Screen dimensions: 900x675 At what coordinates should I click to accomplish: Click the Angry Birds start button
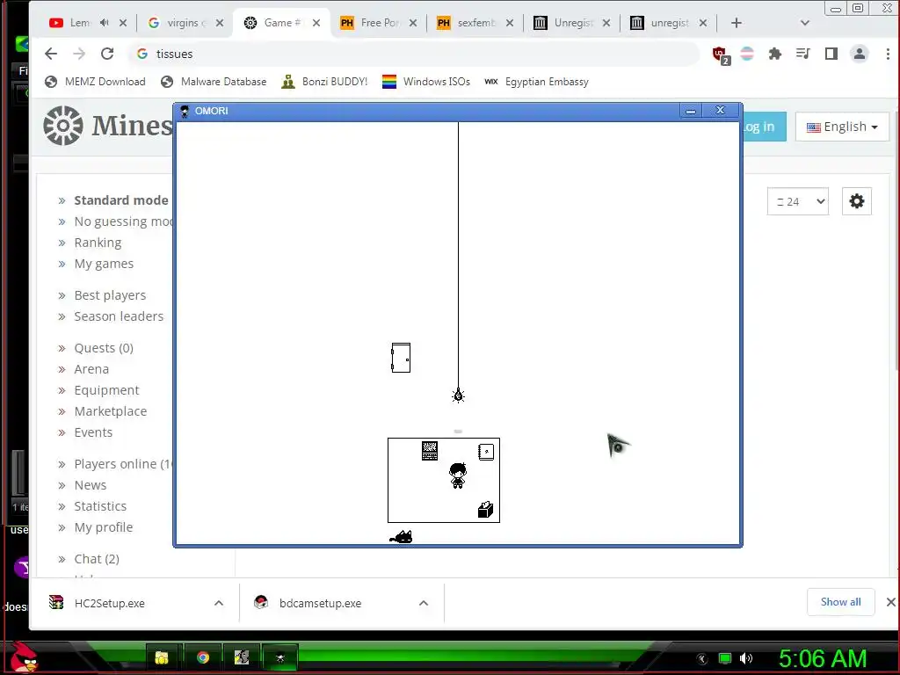(24, 657)
